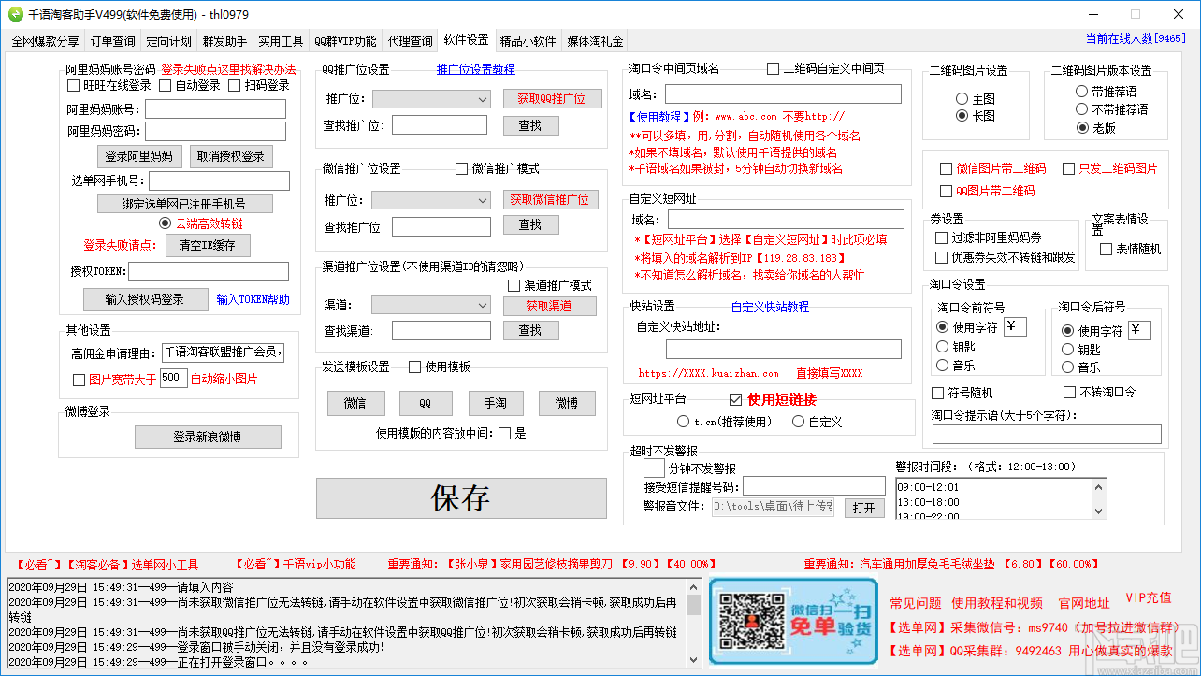Click 取消授权登录 button
1201x676 pixels.
tap(231, 156)
